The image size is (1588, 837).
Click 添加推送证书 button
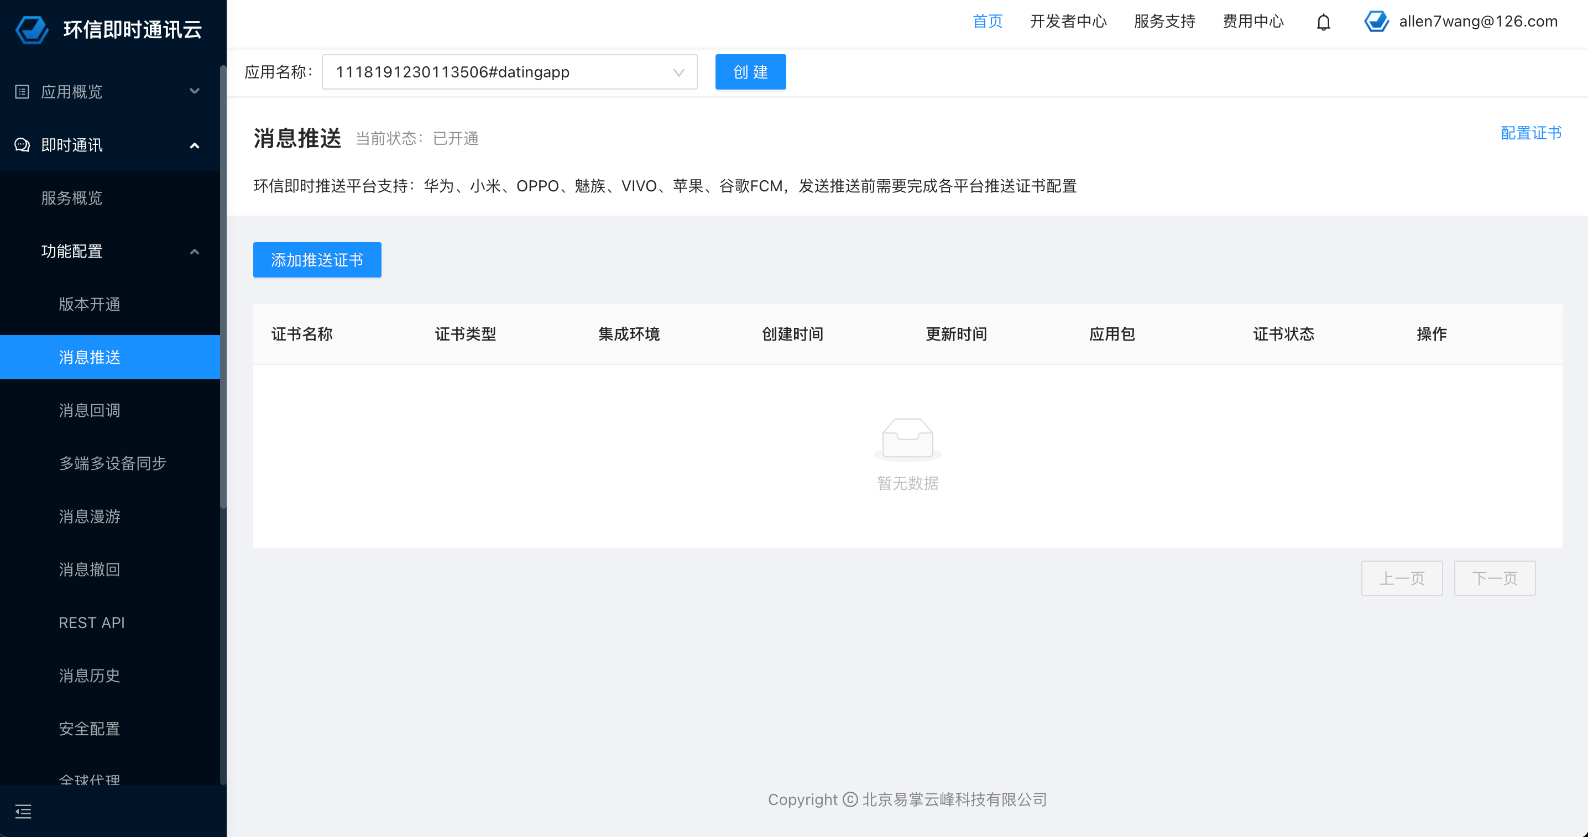click(x=317, y=259)
